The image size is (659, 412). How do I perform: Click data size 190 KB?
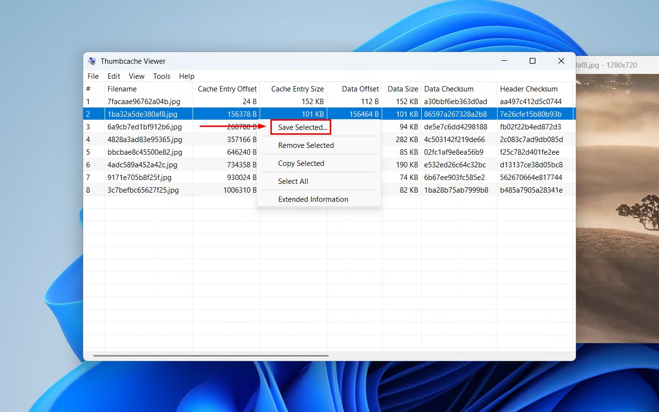[x=407, y=165]
